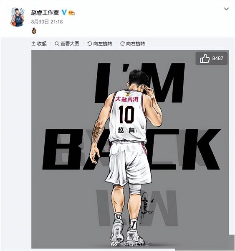Viewport: 235px width, 251px height.
Task: Expand the post options chevron menu
Action: click(226, 9)
